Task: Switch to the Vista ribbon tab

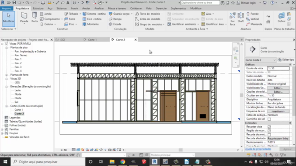Action: (148, 8)
